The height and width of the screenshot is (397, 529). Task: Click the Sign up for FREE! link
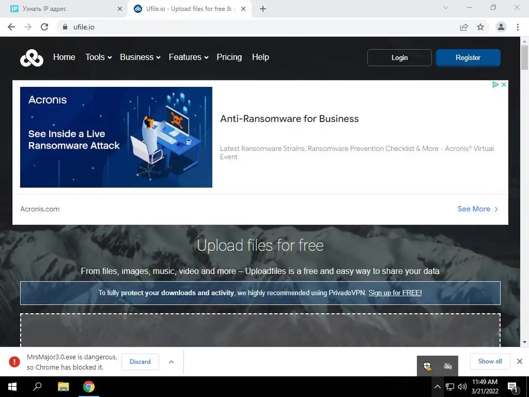[395, 293]
